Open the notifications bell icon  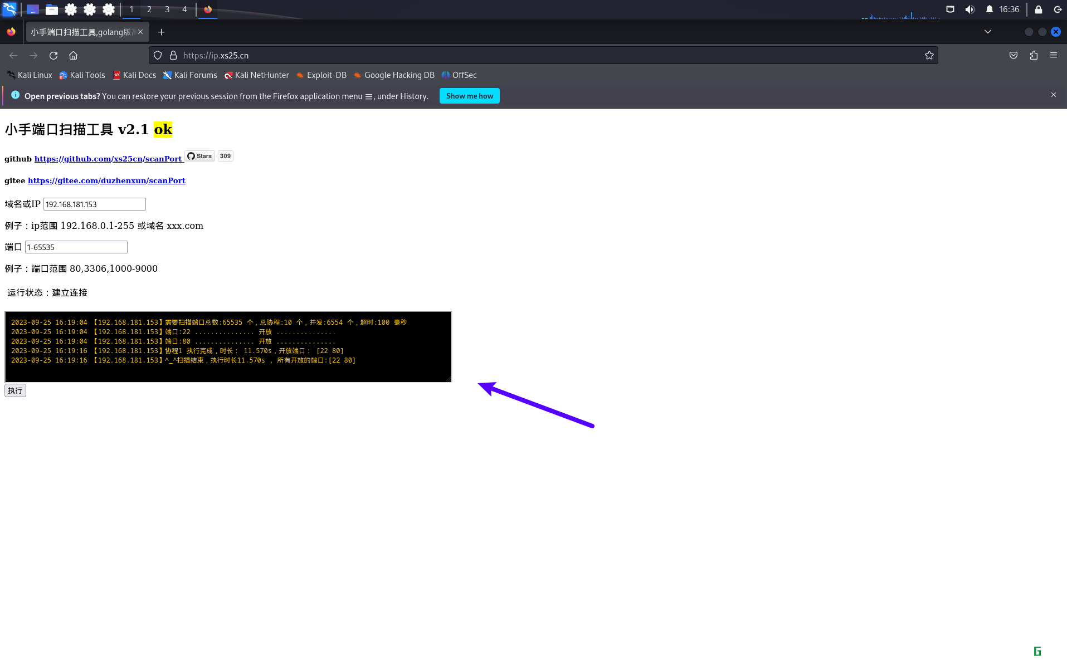click(989, 9)
